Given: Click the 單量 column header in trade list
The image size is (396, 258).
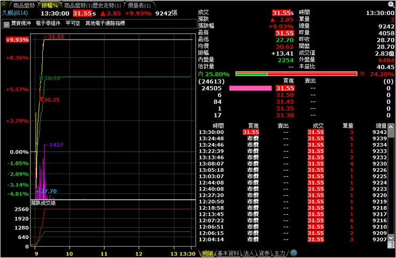Looking at the screenshot, I should (x=348, y=126).
